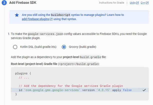The height and width of the screenshot is (105, 153).
Task: Open the Unity instructions link
Action: (x=132, y=3)
